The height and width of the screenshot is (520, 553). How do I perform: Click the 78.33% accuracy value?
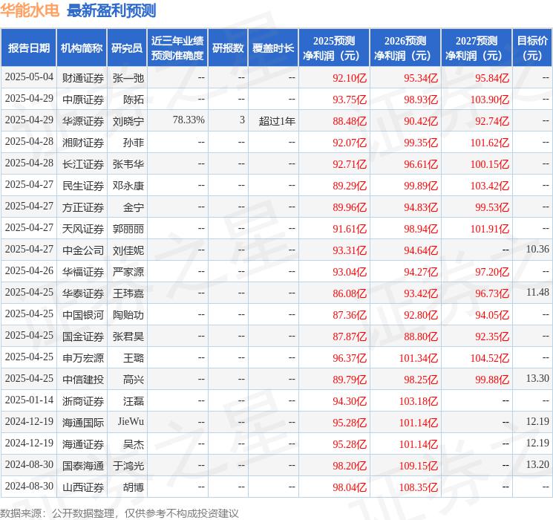tap(189, 120)
